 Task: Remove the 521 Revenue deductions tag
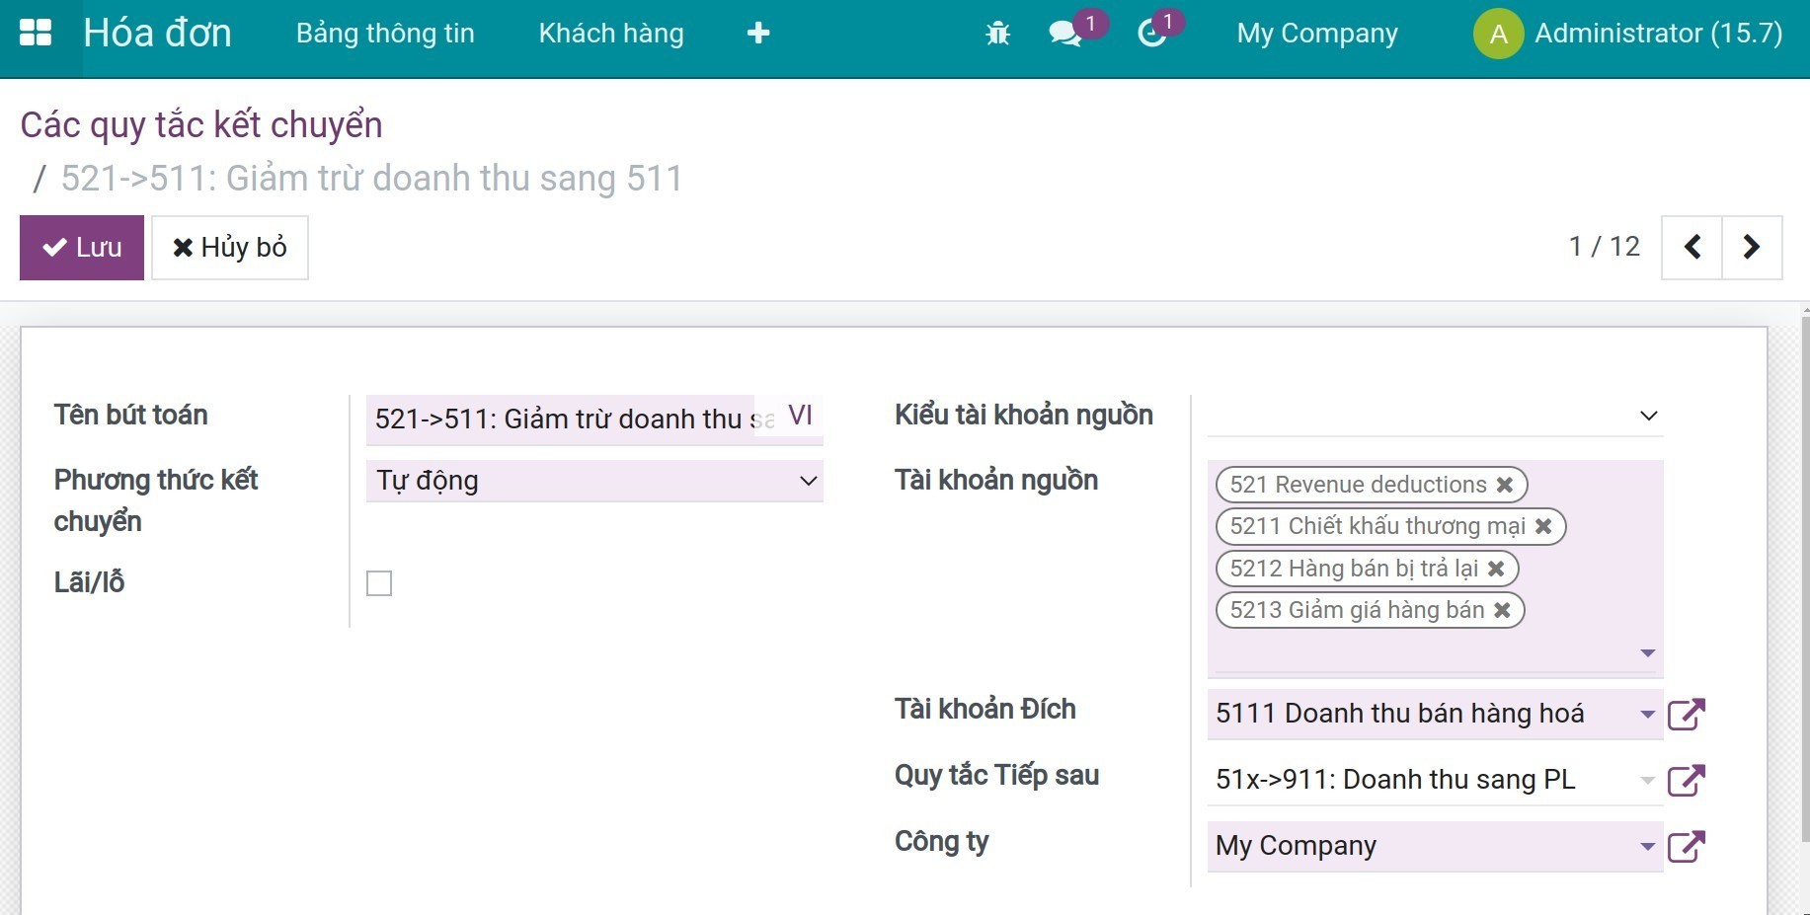point(1505,484)
